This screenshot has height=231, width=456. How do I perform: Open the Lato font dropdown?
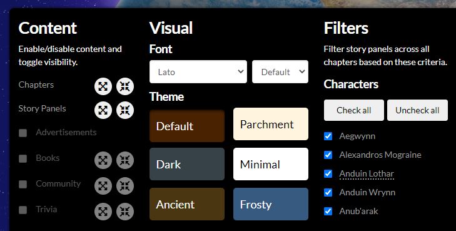coord(198,71)
